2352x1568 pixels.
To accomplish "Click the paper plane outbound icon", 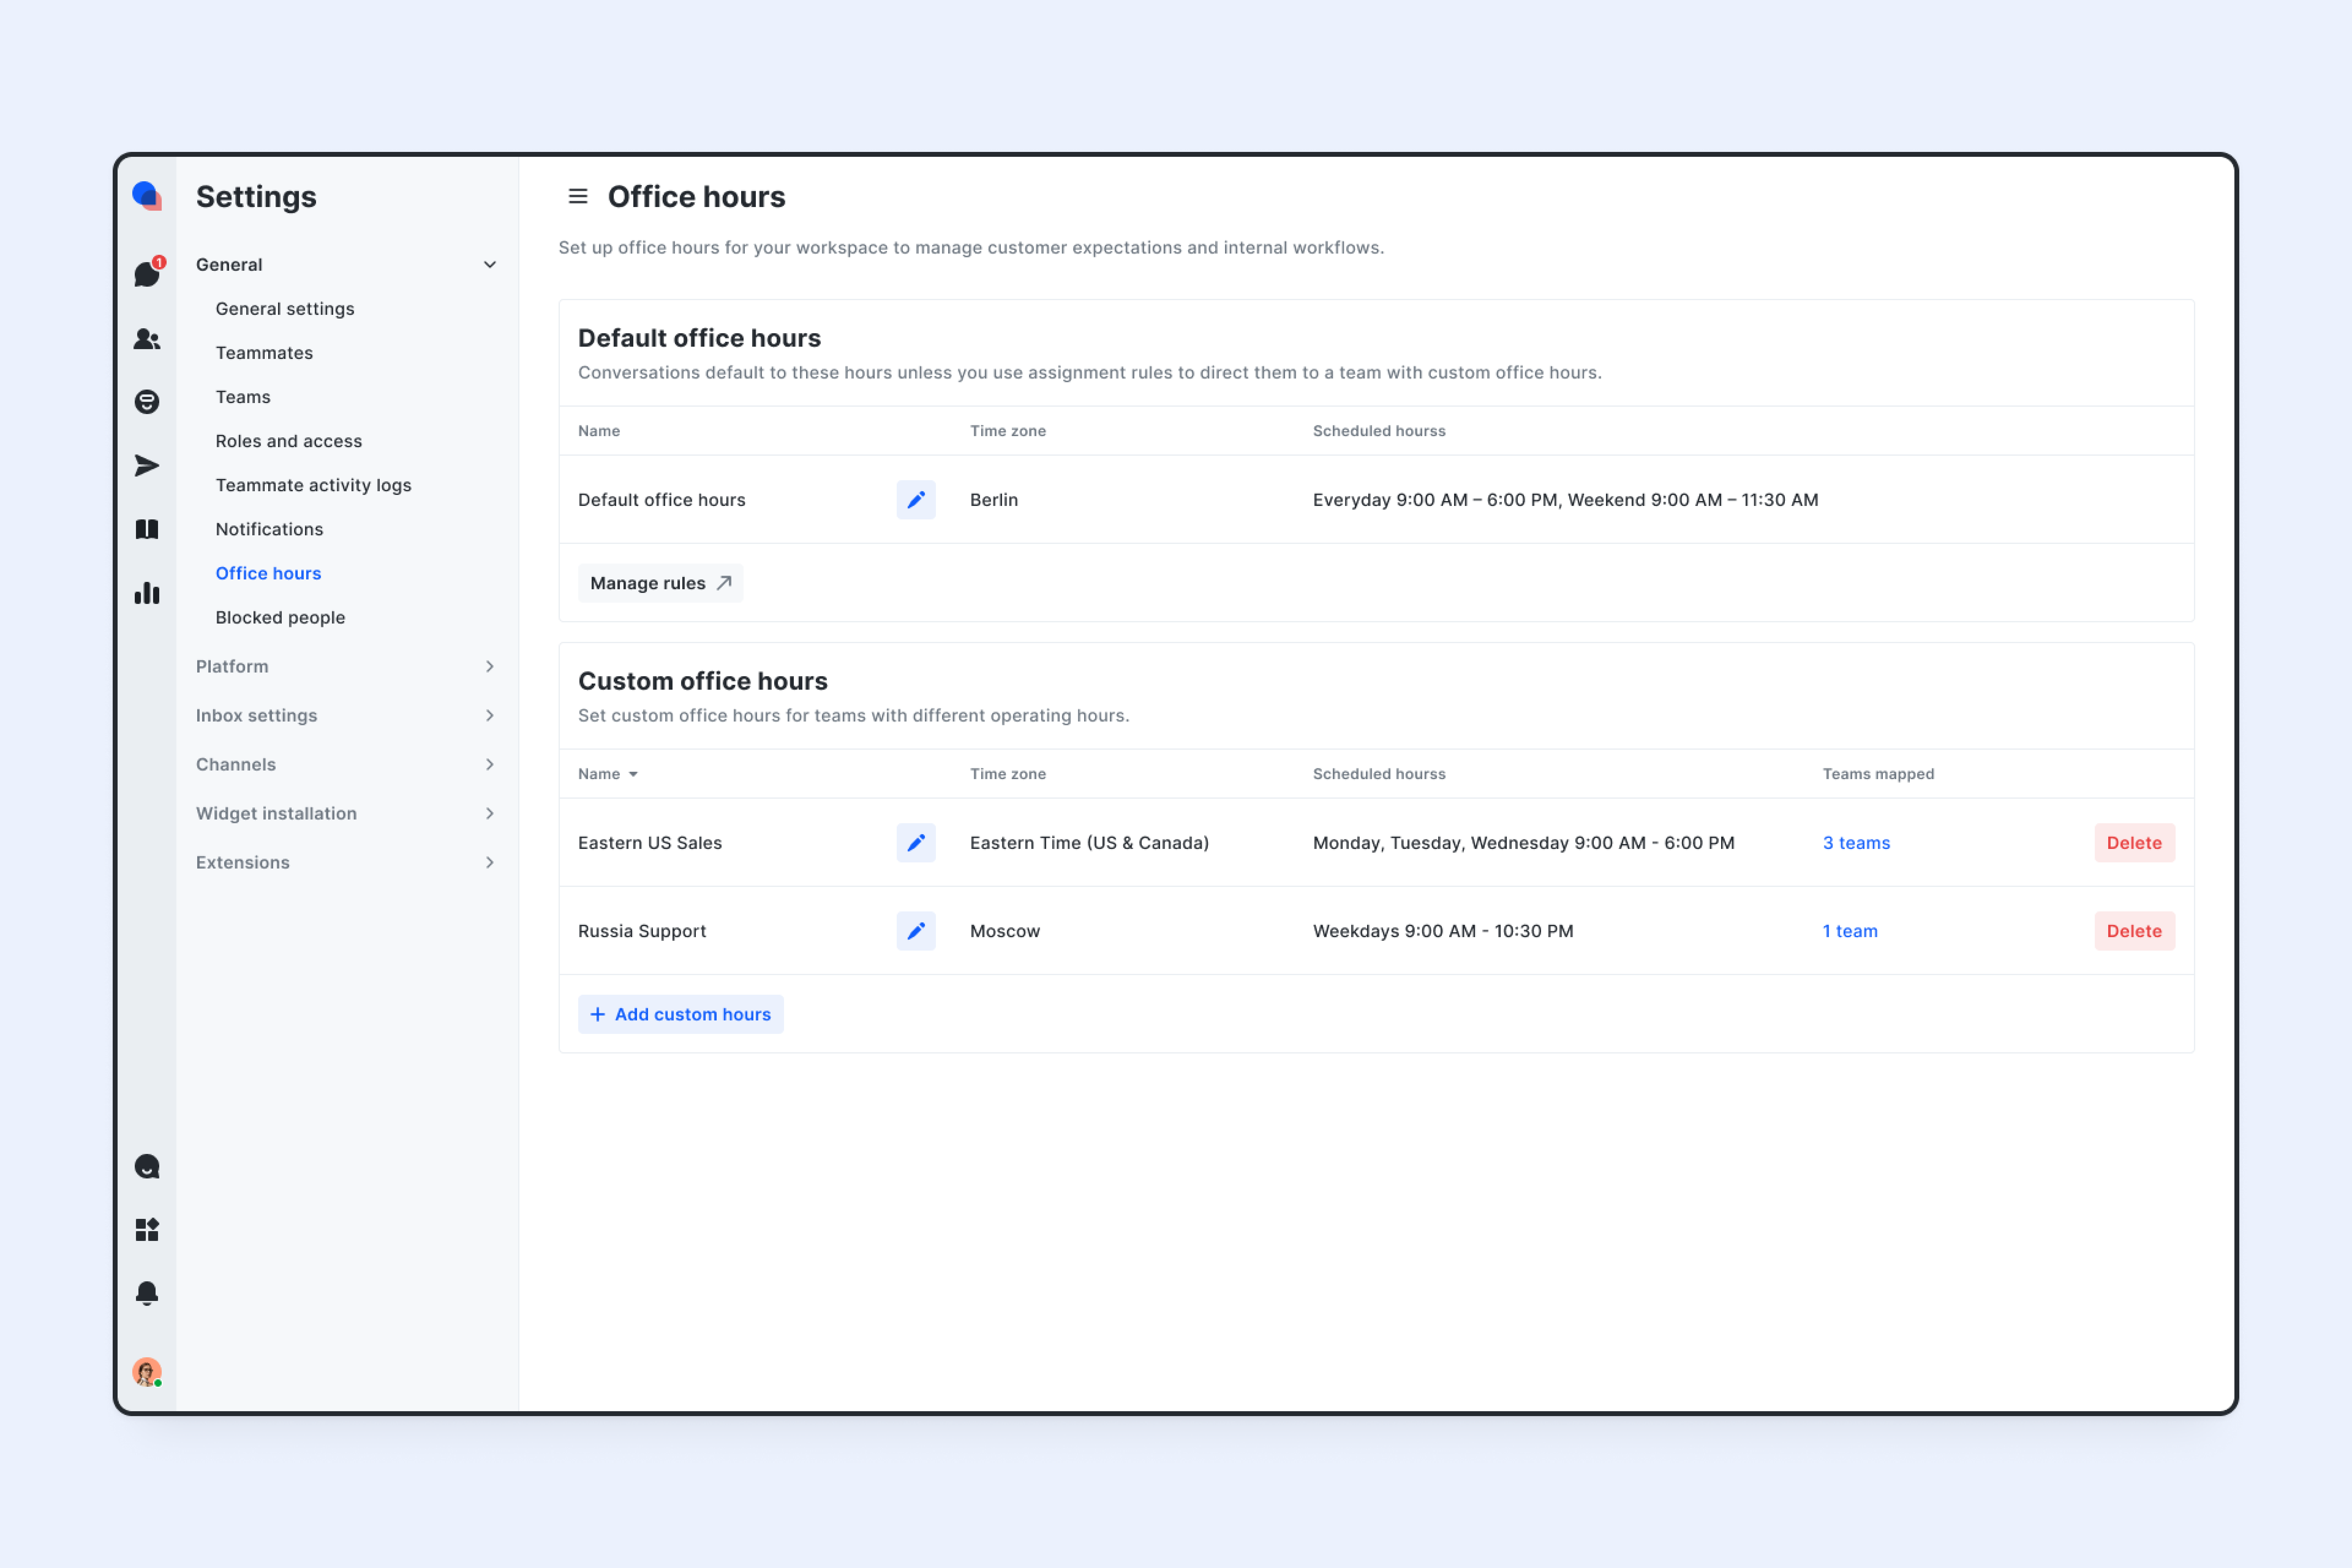I will [147, 465].
